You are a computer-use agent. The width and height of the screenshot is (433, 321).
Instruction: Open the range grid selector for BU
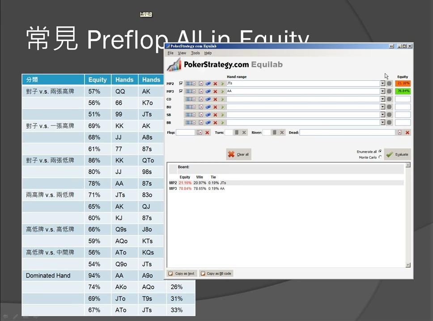point(190,107)
